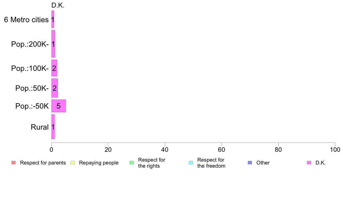Select the Pop.:100K- bar

point(54,68)
